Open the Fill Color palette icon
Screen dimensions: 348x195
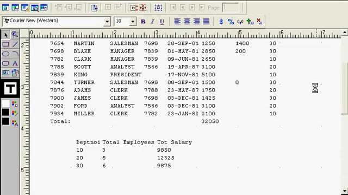point(15,103)
